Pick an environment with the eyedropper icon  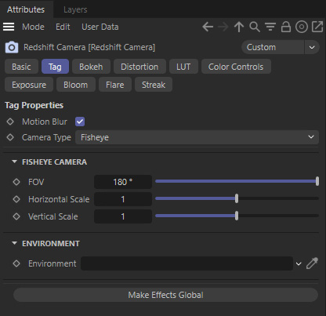pos(312,263)
